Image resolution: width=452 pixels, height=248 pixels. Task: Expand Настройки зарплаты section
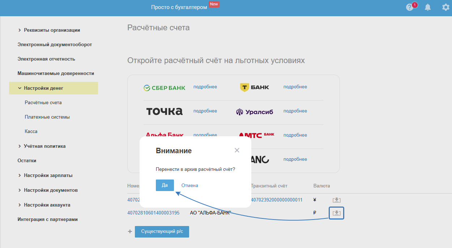coord(20,176)
